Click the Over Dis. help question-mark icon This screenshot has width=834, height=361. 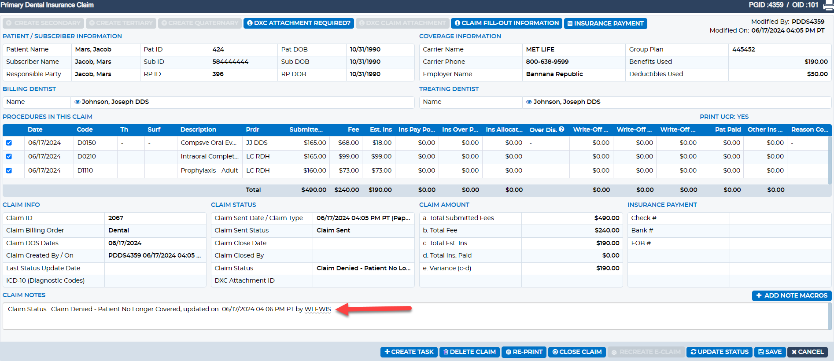coord(561,129)
